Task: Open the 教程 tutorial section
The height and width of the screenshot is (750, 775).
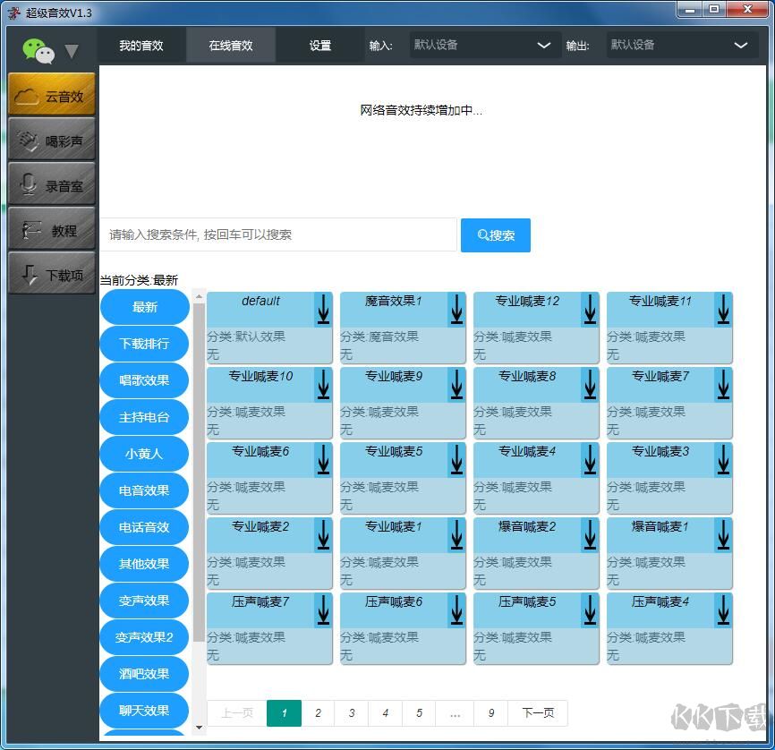Action: point(51,228)
